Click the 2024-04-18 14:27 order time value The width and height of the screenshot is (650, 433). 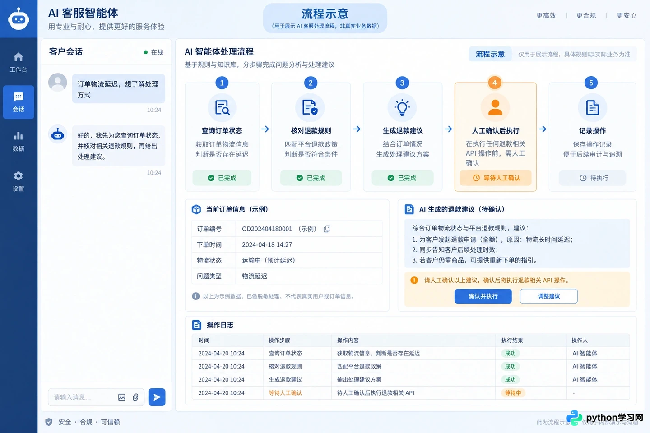(267, 244)
